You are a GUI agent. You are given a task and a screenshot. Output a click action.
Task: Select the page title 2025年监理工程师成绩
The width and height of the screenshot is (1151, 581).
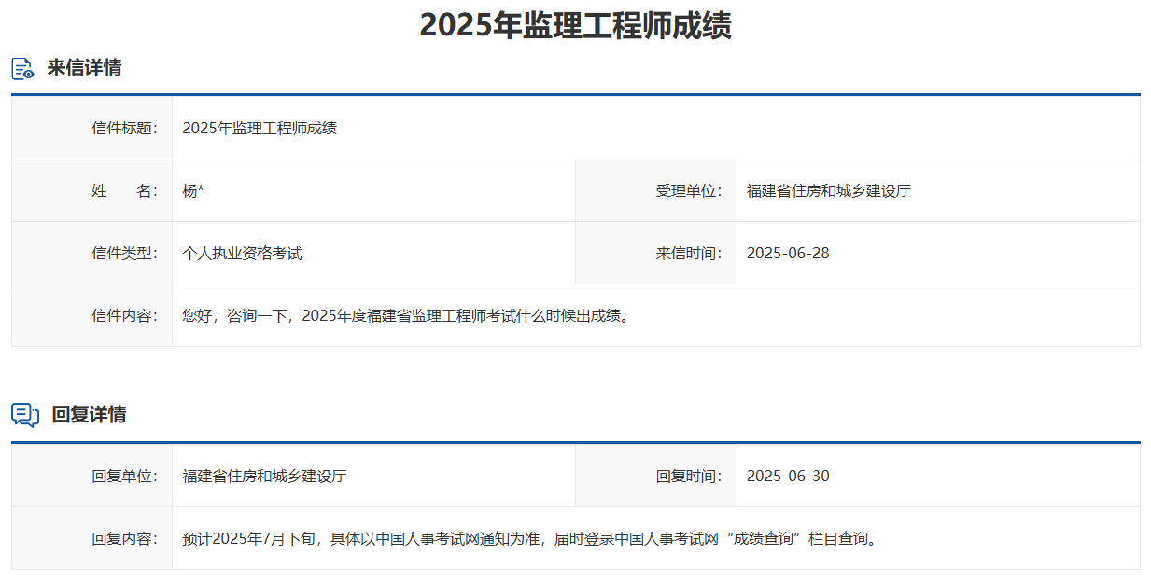pyautogui.click(x=575, y=25)
